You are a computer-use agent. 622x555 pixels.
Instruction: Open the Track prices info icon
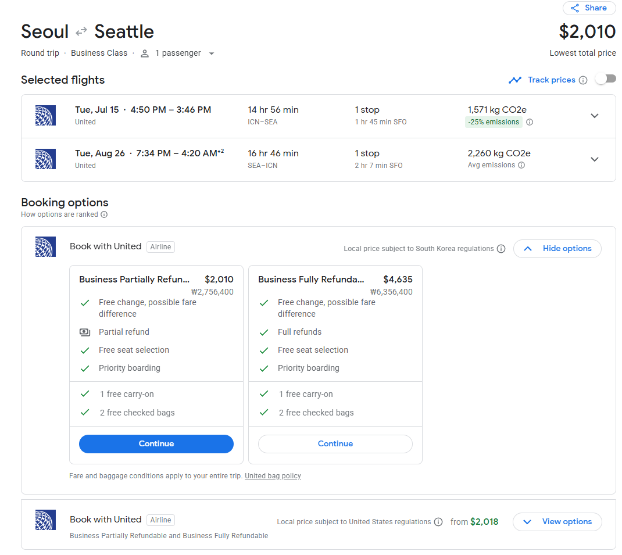[582, 80]
